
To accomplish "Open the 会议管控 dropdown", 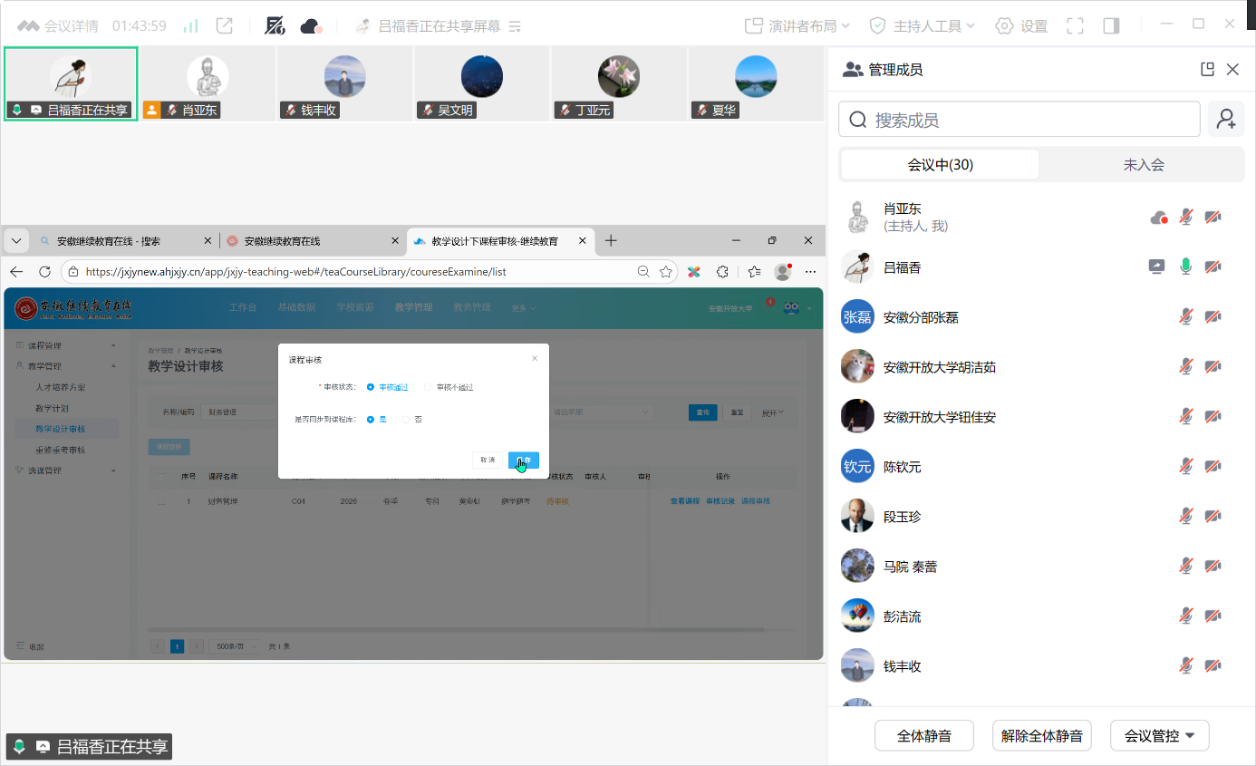I will click(x=1159, y=736).
